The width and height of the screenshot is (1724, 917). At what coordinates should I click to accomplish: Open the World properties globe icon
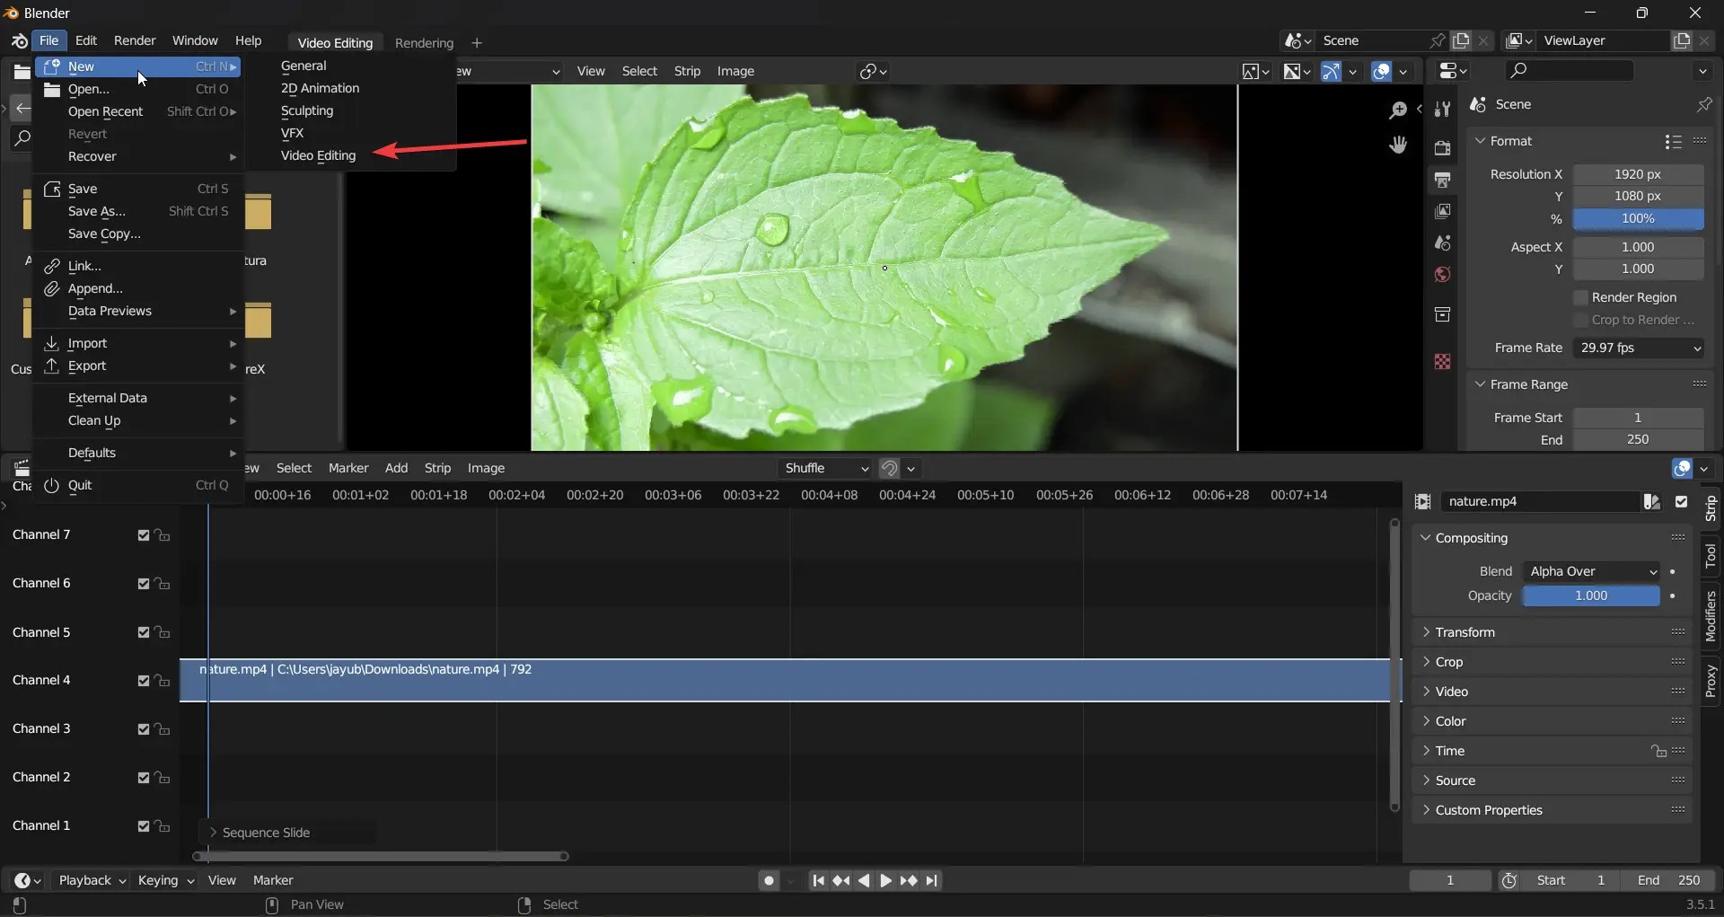click(x=1444, y=273)
